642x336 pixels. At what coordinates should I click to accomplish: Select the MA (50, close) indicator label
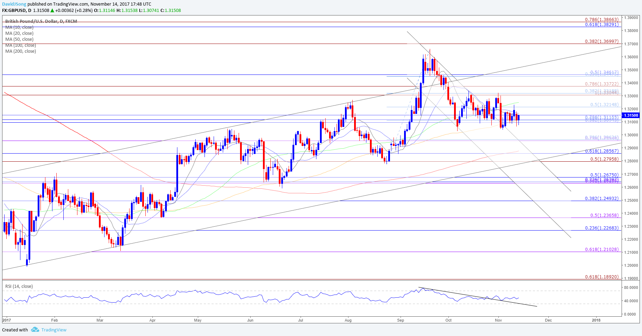coord(19,39)
